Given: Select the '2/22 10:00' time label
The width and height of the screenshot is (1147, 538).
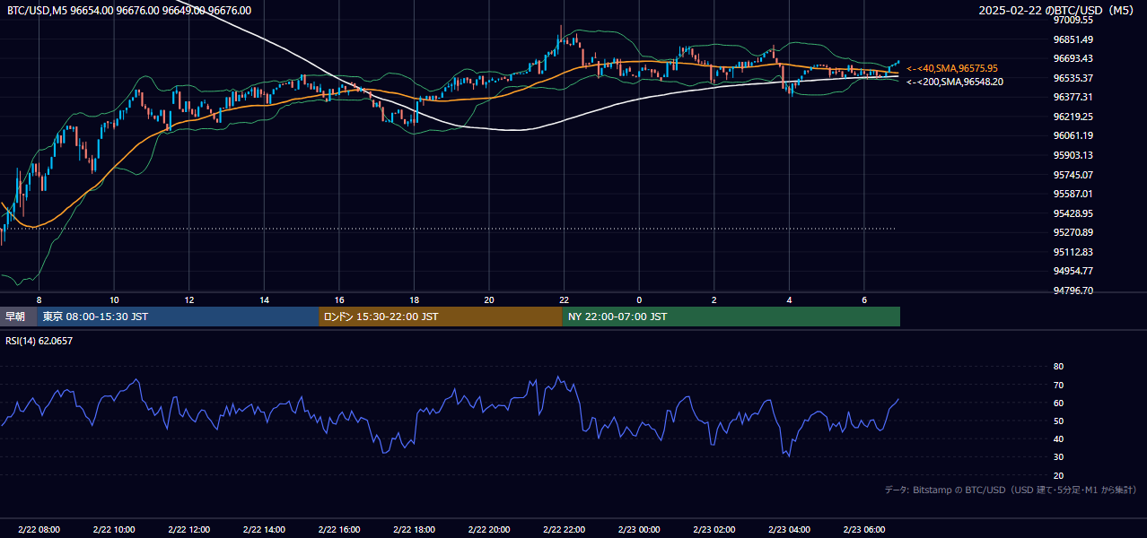Looking at the screenshot, I should point(114,530).
